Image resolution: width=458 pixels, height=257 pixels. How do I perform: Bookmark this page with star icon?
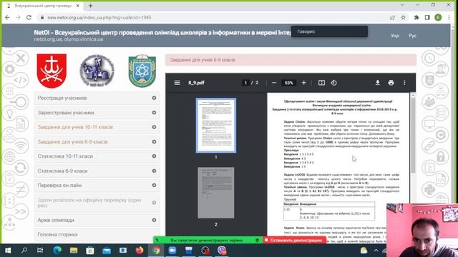[x=403, y=17]
